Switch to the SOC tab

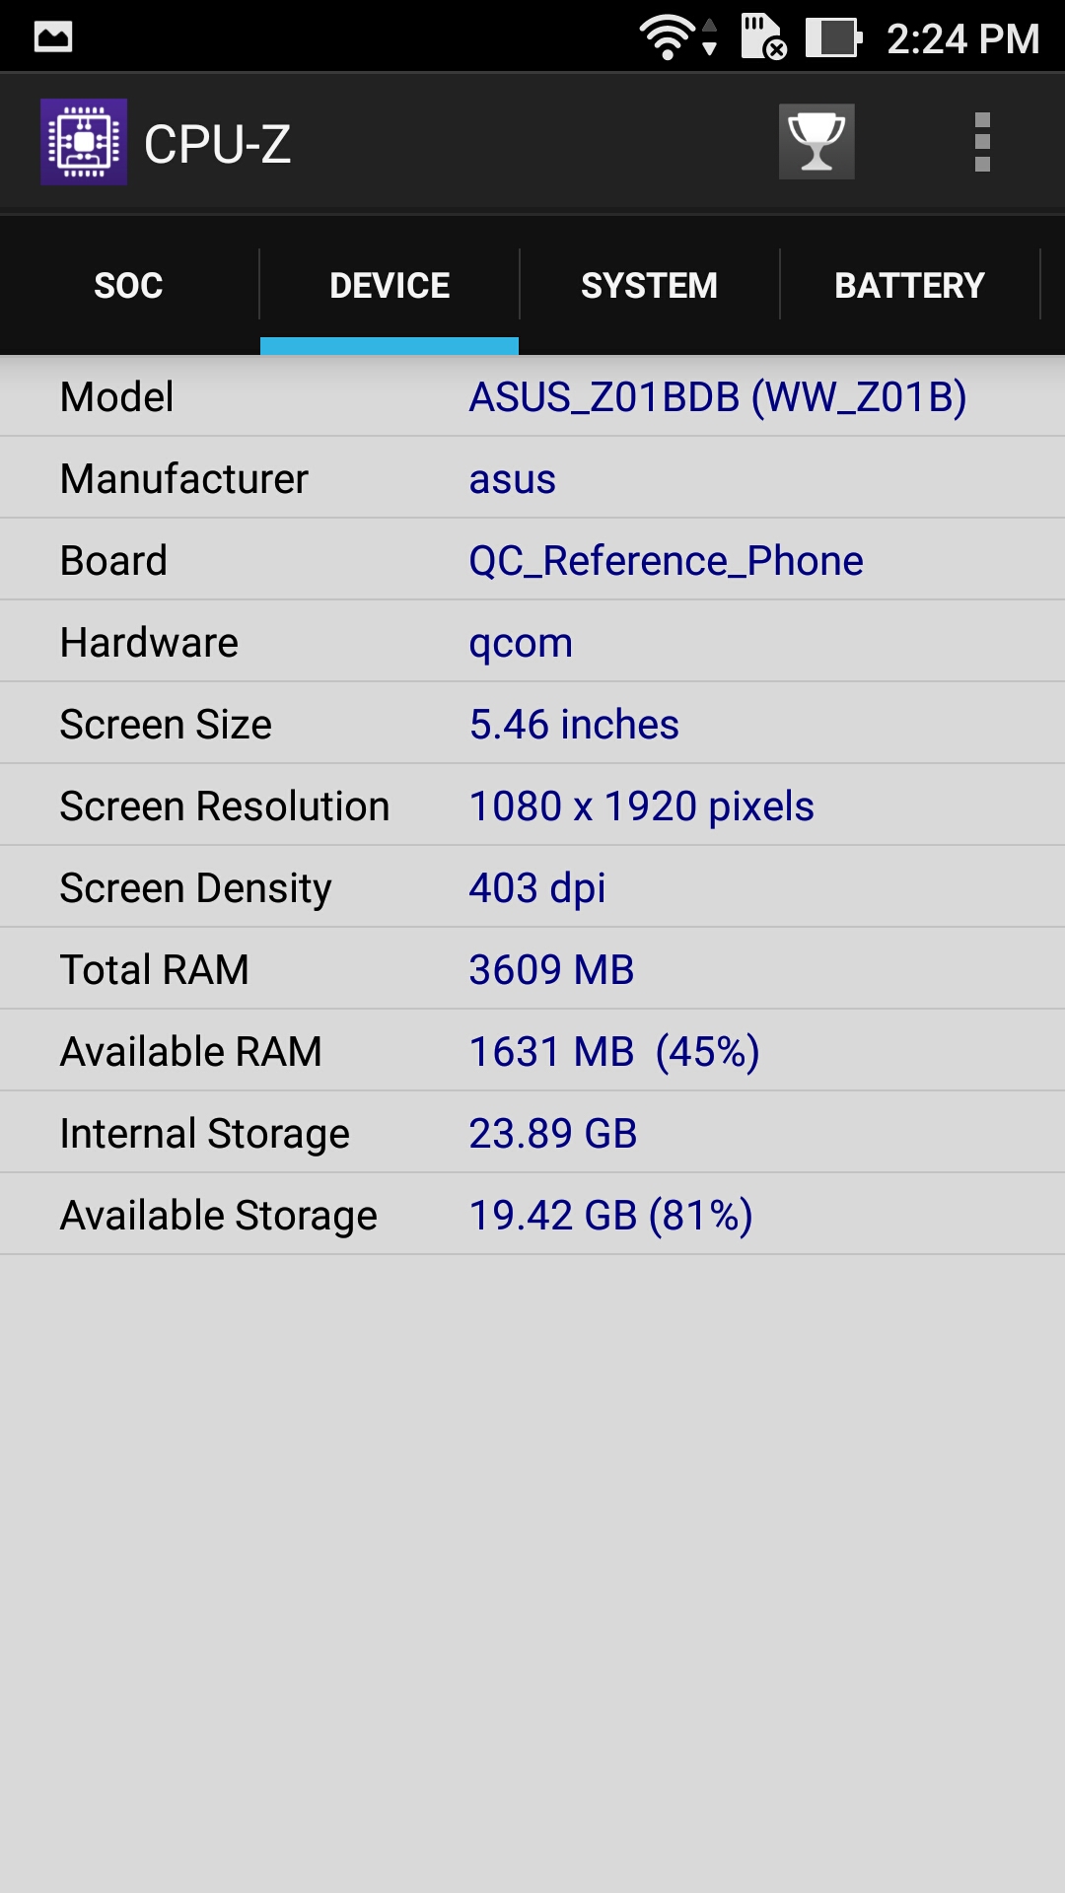[128, 286]
